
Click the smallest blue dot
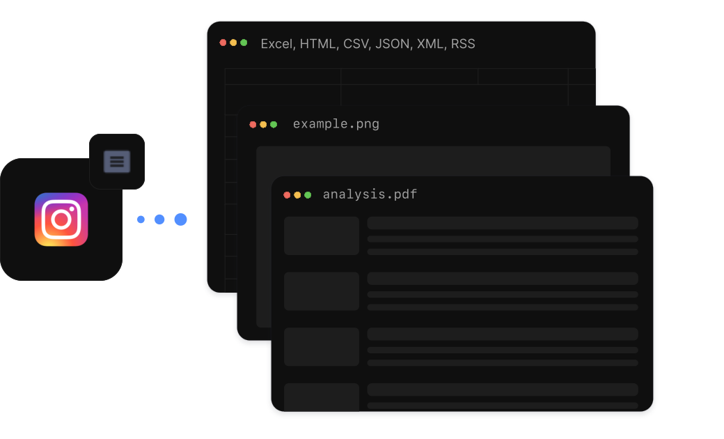pos(141,219)
